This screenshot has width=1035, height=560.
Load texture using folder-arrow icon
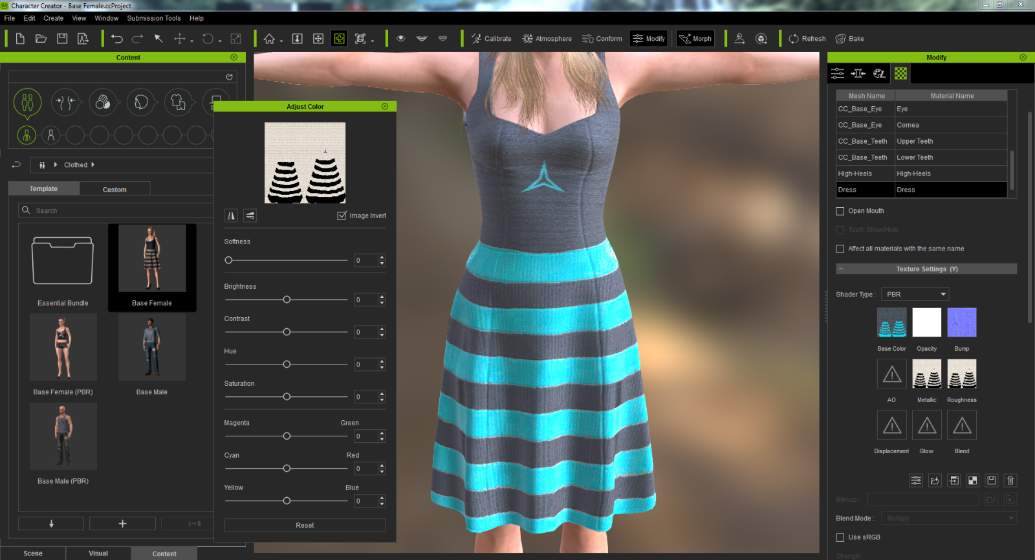pyautogui.click(x=935, y=480)
